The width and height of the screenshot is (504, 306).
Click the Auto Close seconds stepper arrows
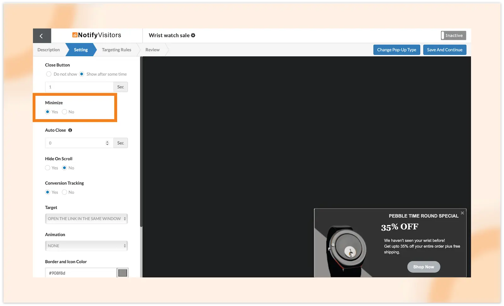[107, 143]
